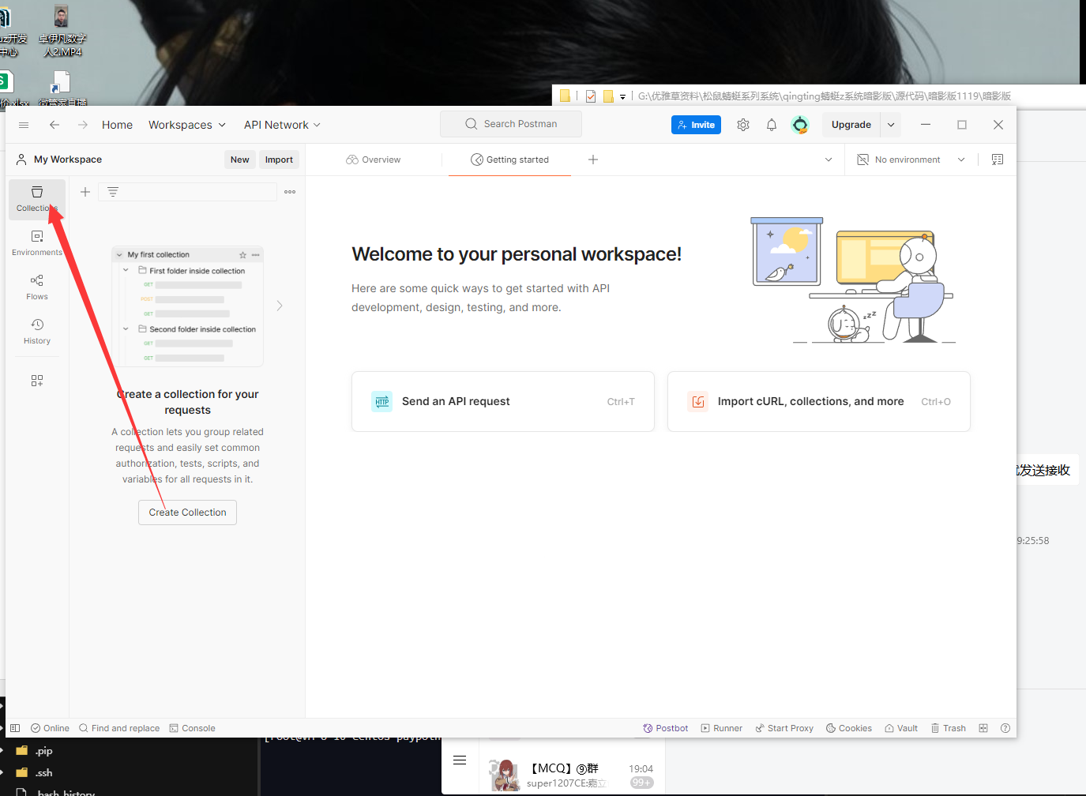Open the help question mark
The height and width of the screenshot is (796, 1086).
(x=1005, y=728)
